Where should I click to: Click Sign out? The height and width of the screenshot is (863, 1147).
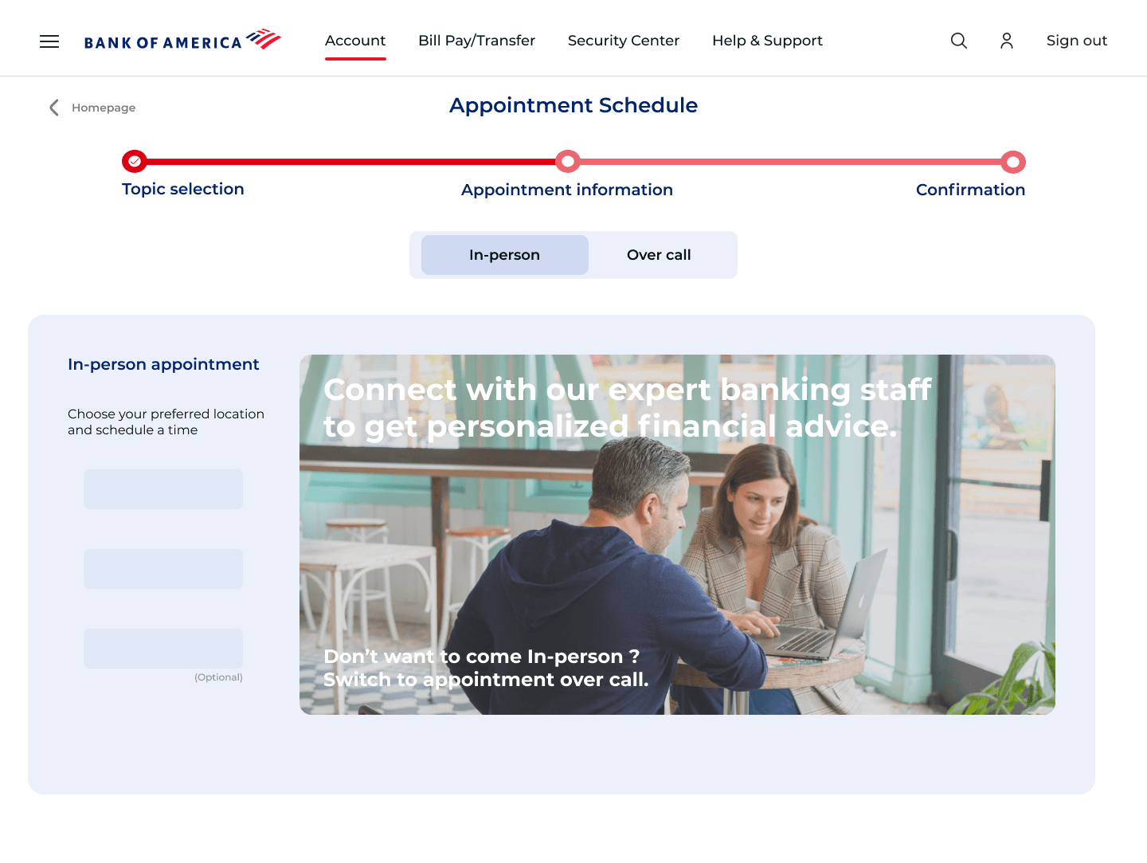[1077, 41]
